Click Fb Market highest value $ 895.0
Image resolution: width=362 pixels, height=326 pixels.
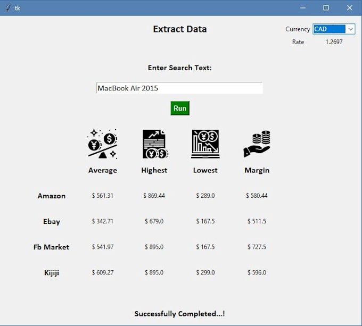click(x=154, y=247)
